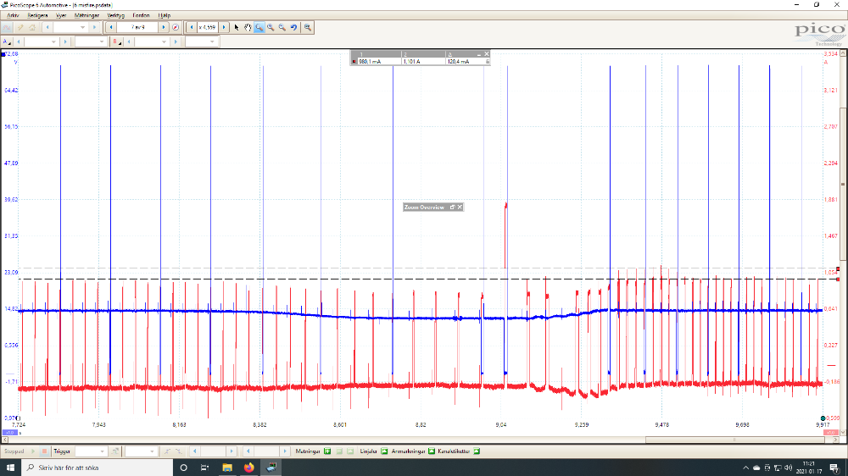Open Channel B options dropdown
848x476 pixels.
(116, 42)
